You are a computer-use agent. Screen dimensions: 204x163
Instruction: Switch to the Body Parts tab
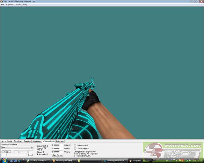18,141
